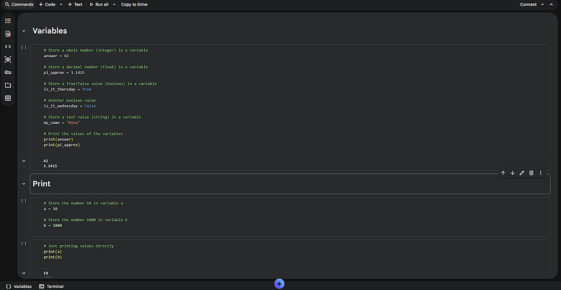Click the comment '# Another boolean value'
The image size is (561, 290).
pyautogui.click(x=70, y=100)
